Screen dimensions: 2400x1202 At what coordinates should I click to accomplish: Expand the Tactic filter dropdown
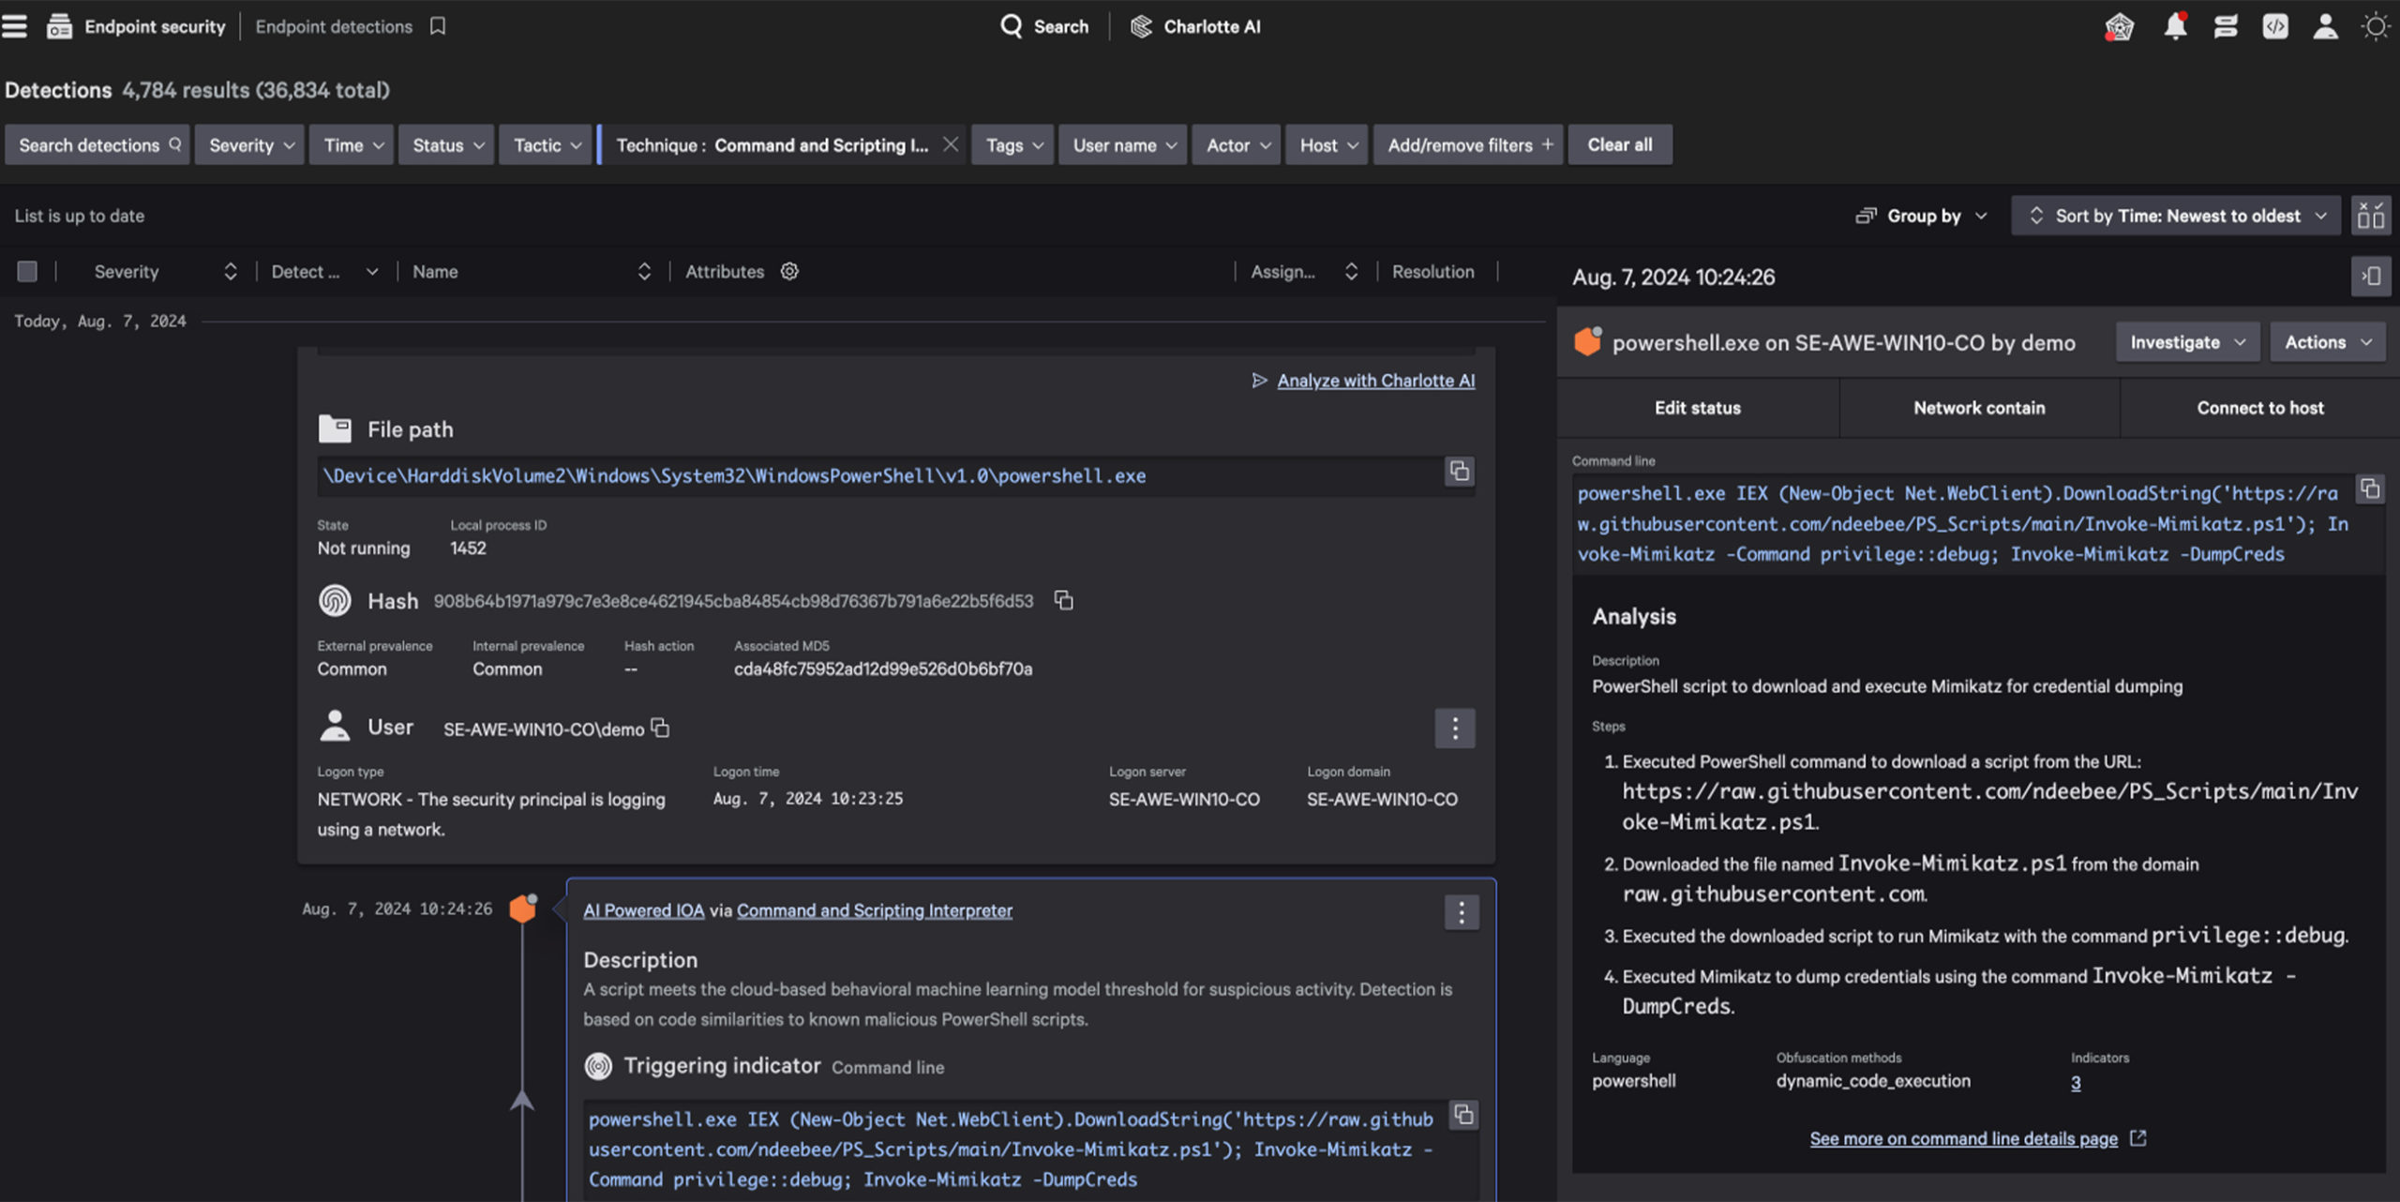point(546,145)
